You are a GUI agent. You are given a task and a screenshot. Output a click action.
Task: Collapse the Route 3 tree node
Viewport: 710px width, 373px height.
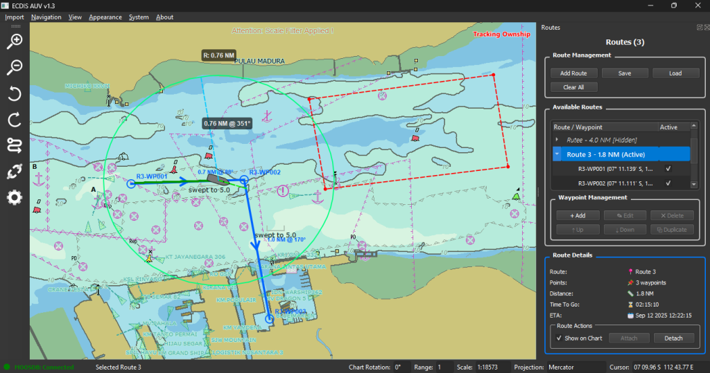557,154
